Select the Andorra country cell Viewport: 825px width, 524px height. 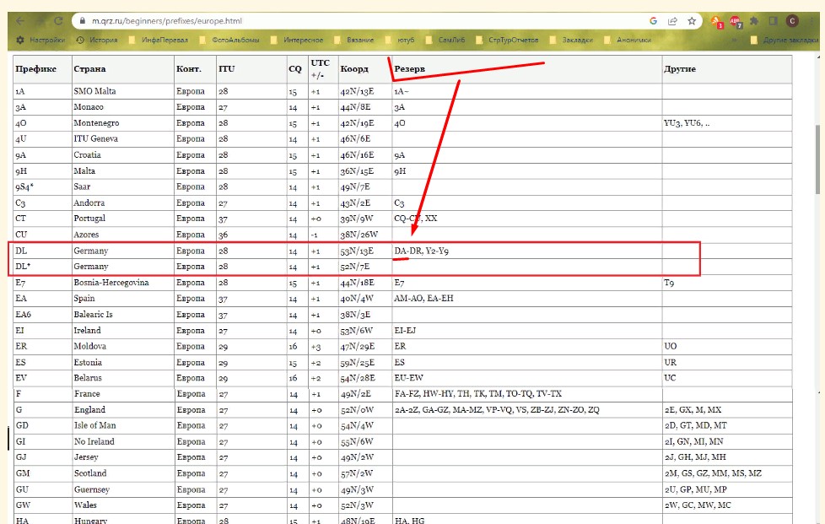click(x=123, y=203)
